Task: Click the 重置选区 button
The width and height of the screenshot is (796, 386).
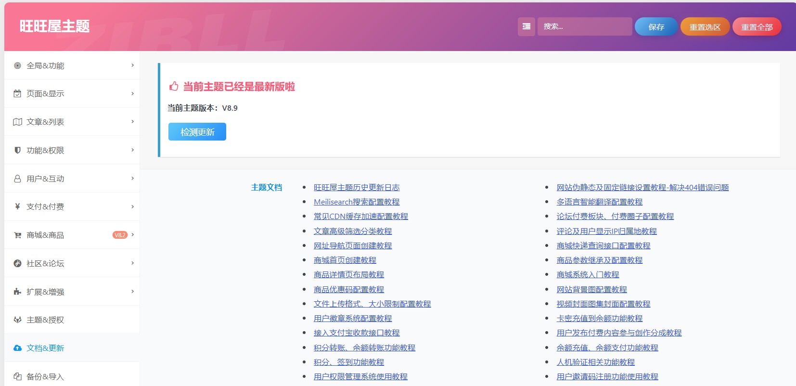Action: point(705,27)
